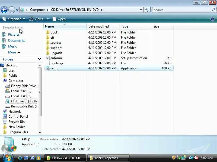Image resolution: width=217 pixels, height=162 pixels.
Task: Refresh the folder with the refresh icon
Action: (147, 10)
